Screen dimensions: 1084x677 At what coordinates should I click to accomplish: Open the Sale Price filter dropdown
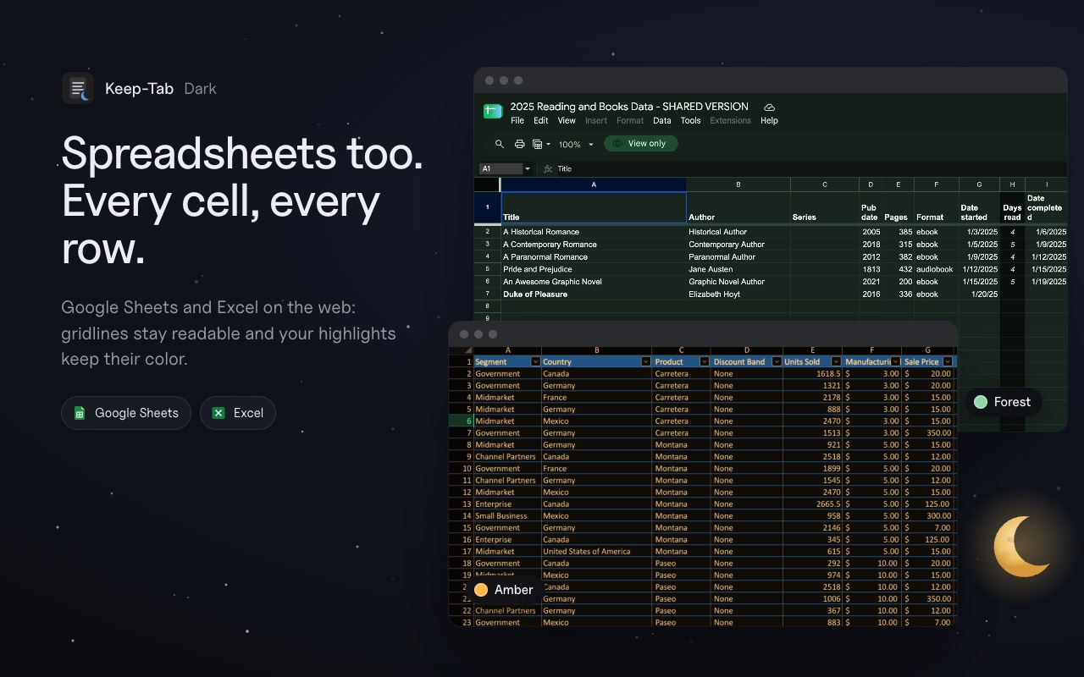pyautogui.click(x=948, y=361)
